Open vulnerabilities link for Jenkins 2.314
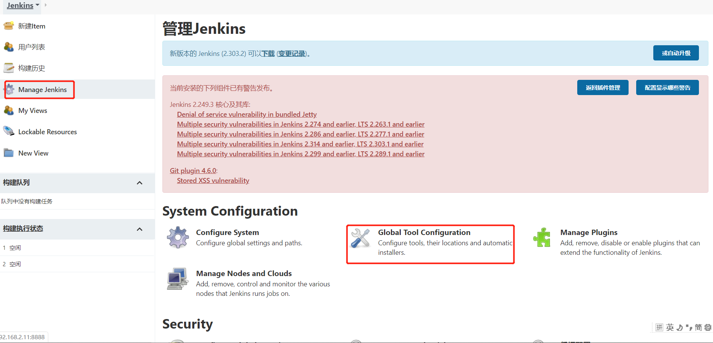Image resolution: width=713 pixels, height=343 pixels. [300, 144]
